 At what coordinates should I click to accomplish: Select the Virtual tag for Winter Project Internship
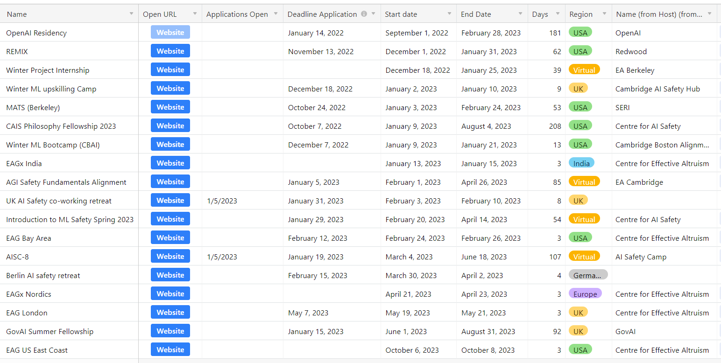coord(584,70)
